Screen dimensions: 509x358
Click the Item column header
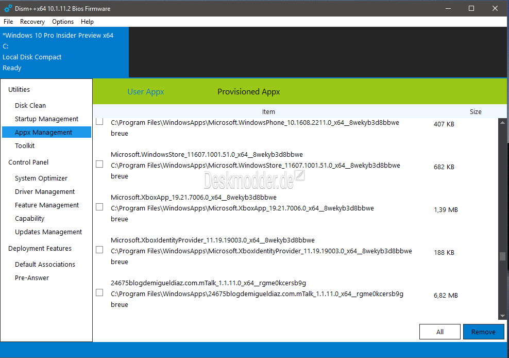[x=268, y=111]
